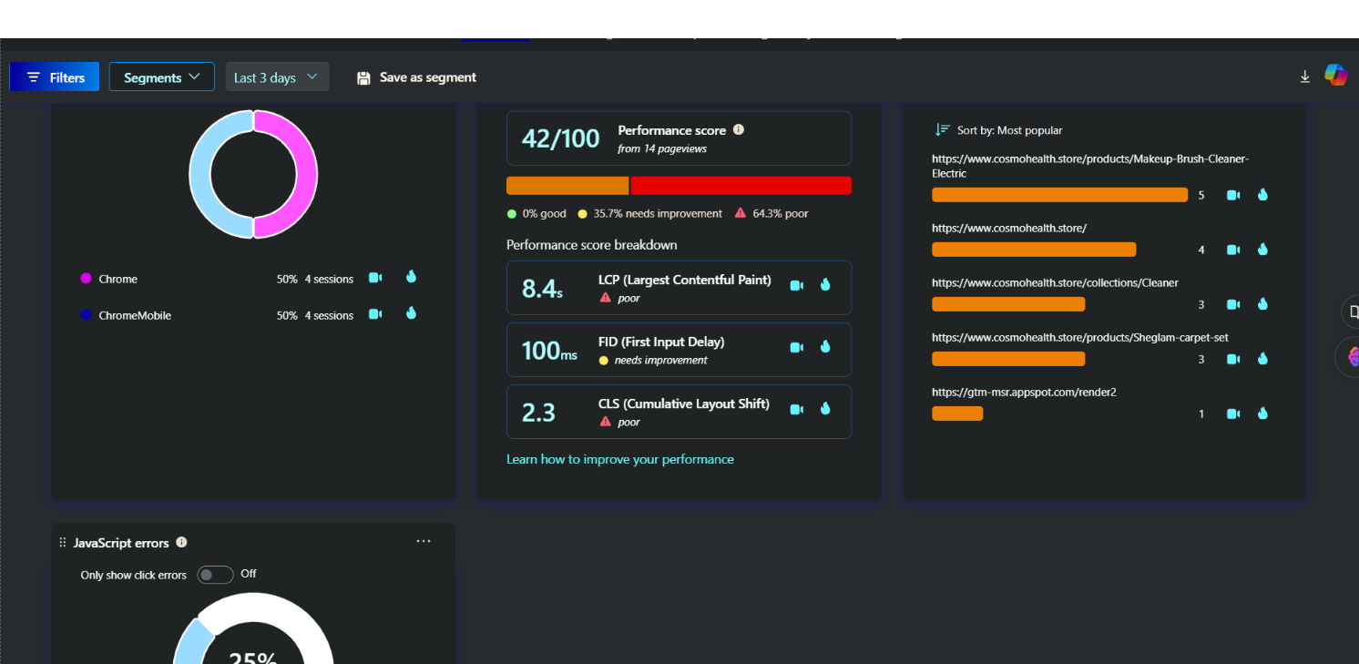
Task: Click the 8.4s LCP value
Action: [542, 289]
